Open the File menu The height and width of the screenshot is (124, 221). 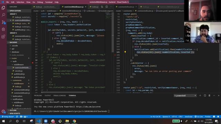pyautogui.click(x=7, y=2)
